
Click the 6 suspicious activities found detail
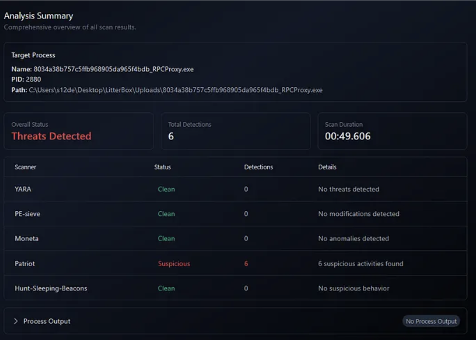[360, 263]
